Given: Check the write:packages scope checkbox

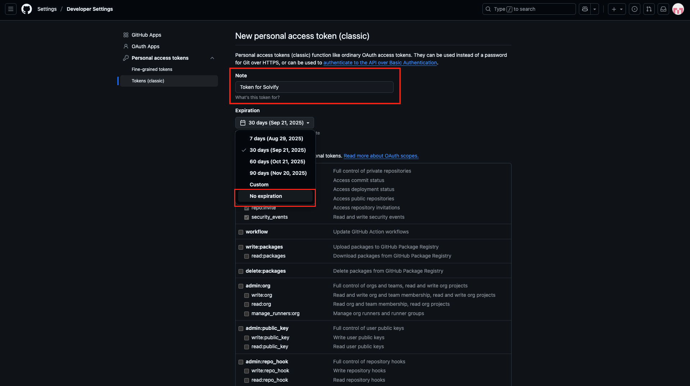Looking at the screenshot, I should pos(241,247).
